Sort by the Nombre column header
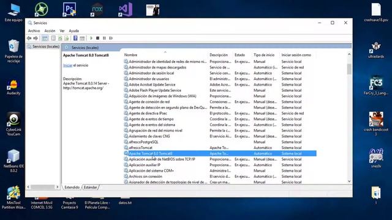392x220 pixels. click(x=130, y=55)
